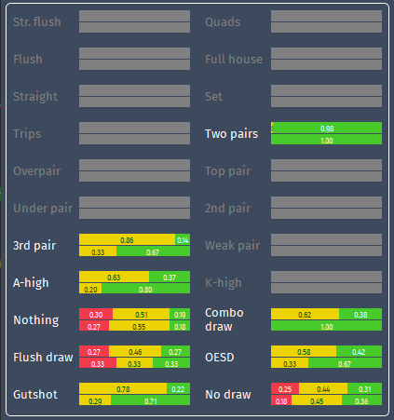
Task: Click the A-high hand category label
Action: coord(31,283)
